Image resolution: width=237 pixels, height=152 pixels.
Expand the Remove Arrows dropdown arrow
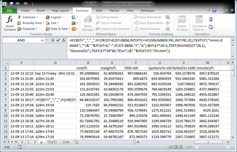coord(162,29)
